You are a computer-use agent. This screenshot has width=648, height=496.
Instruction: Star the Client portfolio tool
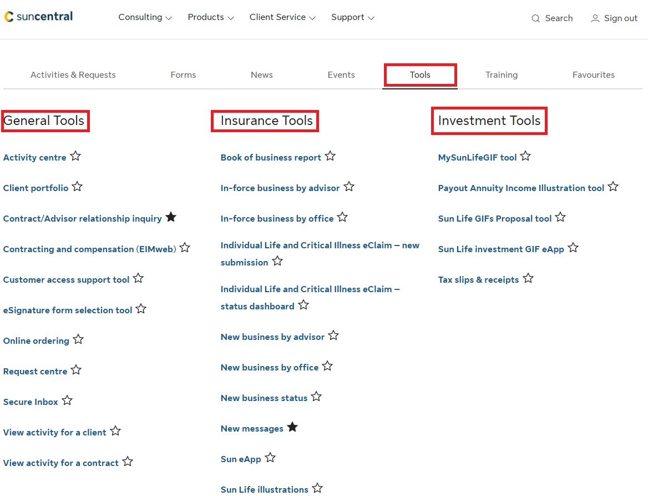click(77, 187)
